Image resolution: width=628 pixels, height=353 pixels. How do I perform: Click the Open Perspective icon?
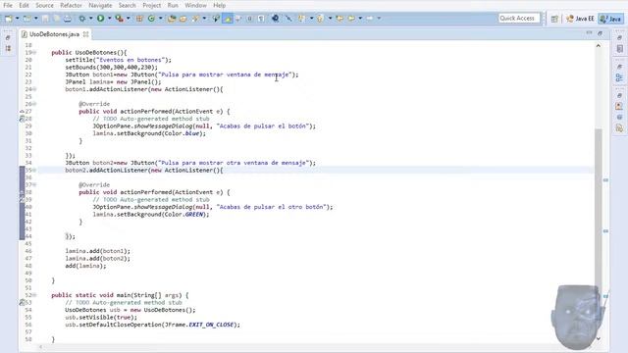point(554,19)
